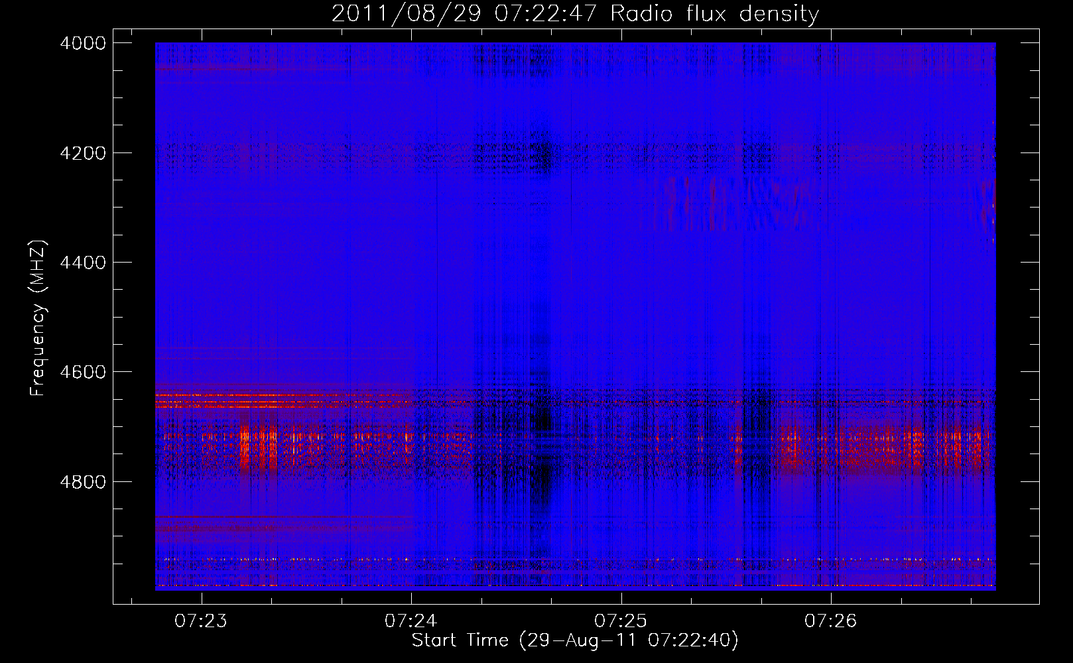This screenshot has height=663, width=1073.
Task: Click the 4000 frequency axis label
Action: point(83,43)
